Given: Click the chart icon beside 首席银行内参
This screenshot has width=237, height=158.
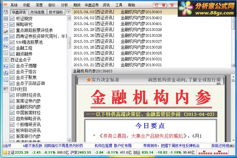Looking at the screenshot, I should pos(12,136).
